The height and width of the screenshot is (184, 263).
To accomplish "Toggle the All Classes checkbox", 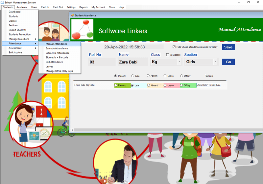I will click(168, 55).
